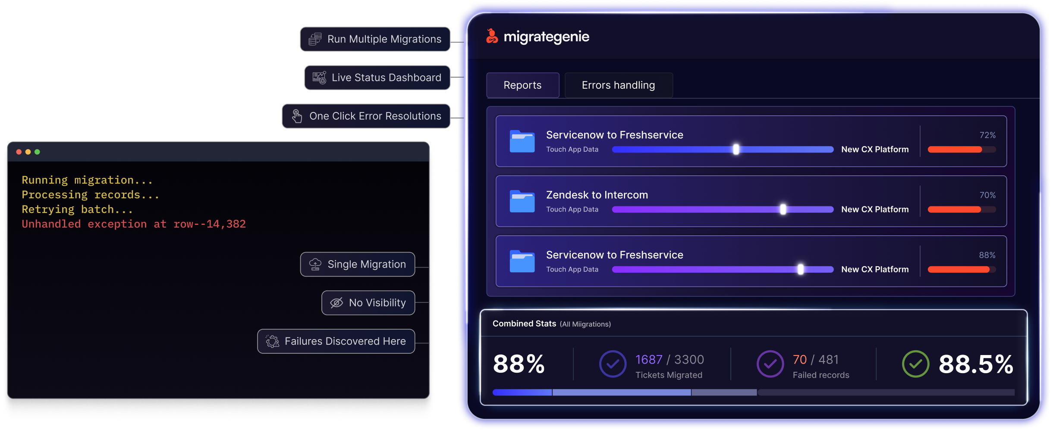Click the folder icon in the 72% Servicenow row
1053x430 pixels.
(522, 141)
